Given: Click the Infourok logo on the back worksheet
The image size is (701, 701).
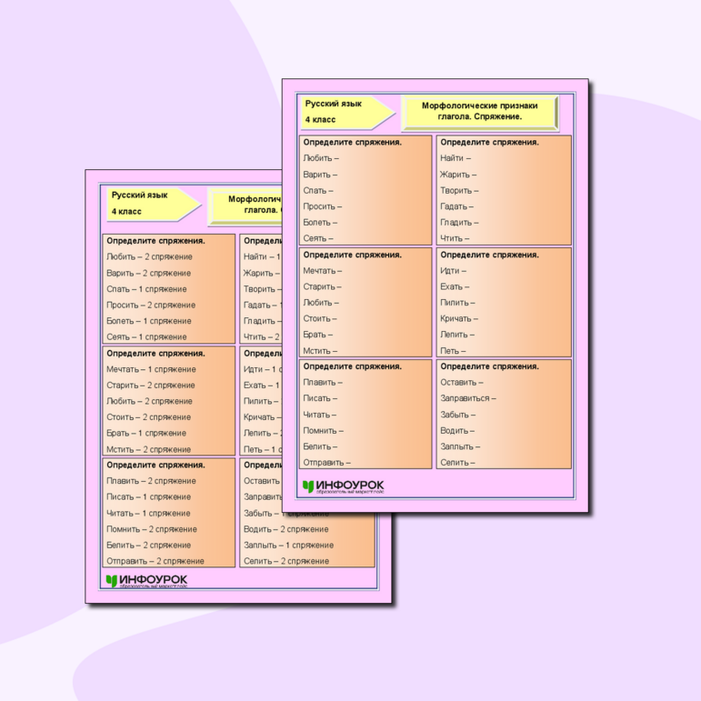Looking at the screenshot, I should [x=146, y=580].
